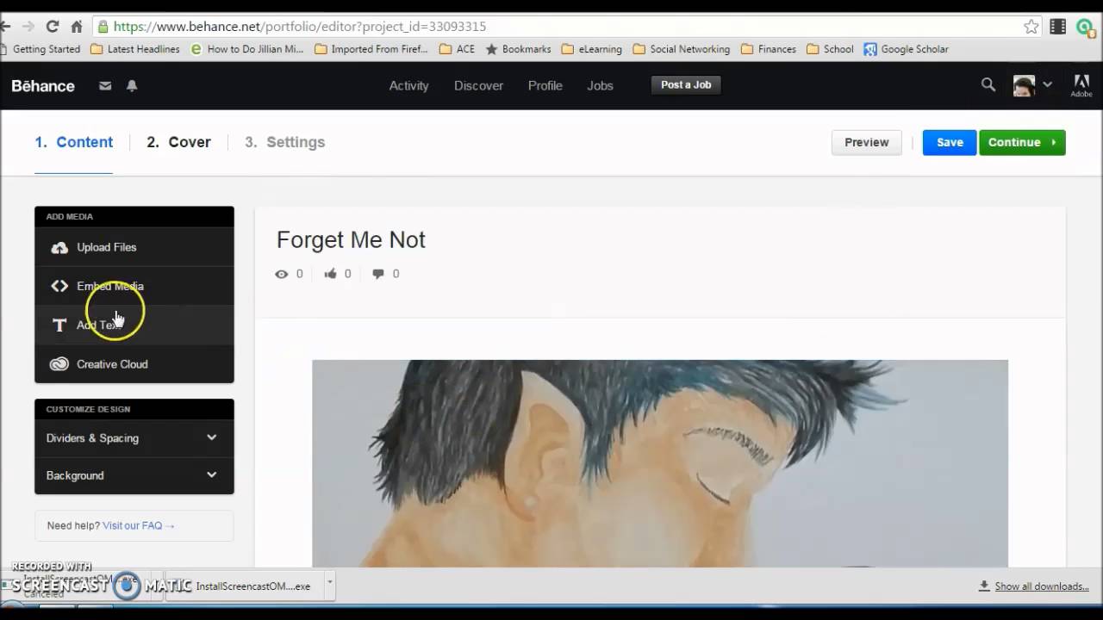Click the views eye icon

pos(281,274)
